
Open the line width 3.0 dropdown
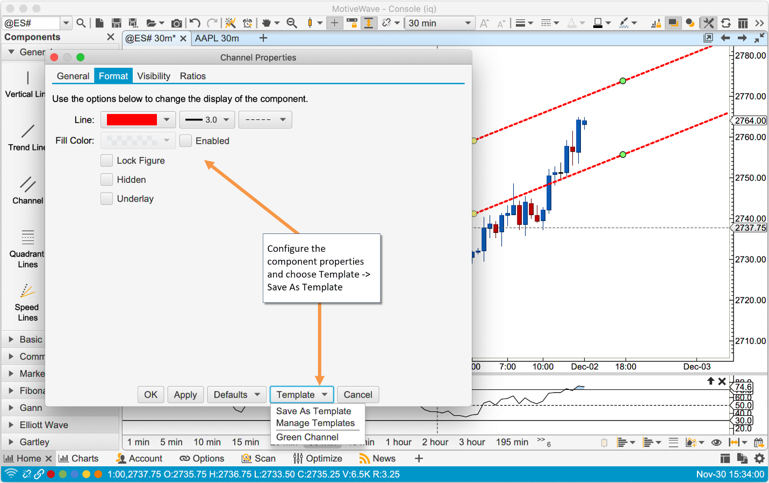[207, 120]
